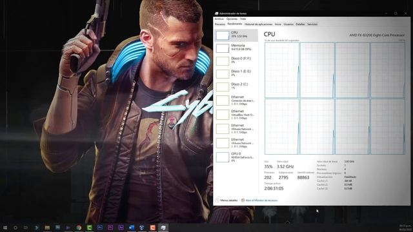Go to the Inicio tab

point(278,24)
